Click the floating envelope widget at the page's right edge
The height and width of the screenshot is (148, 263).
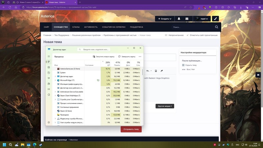[258, 75]
